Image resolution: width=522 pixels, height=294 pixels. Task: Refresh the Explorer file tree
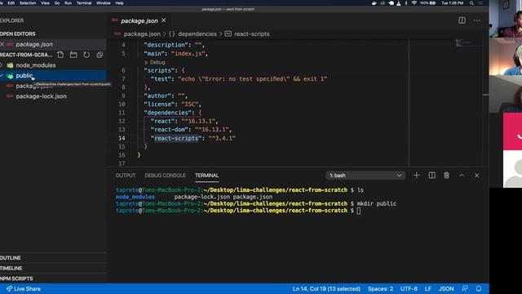[86, 55]
